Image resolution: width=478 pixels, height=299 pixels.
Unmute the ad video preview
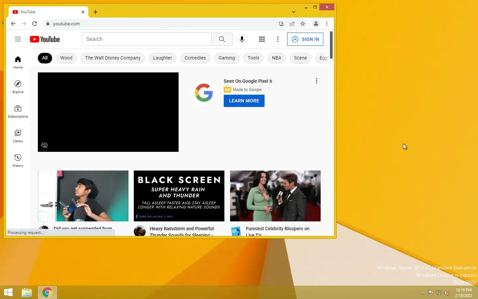(x=44, y=145)
